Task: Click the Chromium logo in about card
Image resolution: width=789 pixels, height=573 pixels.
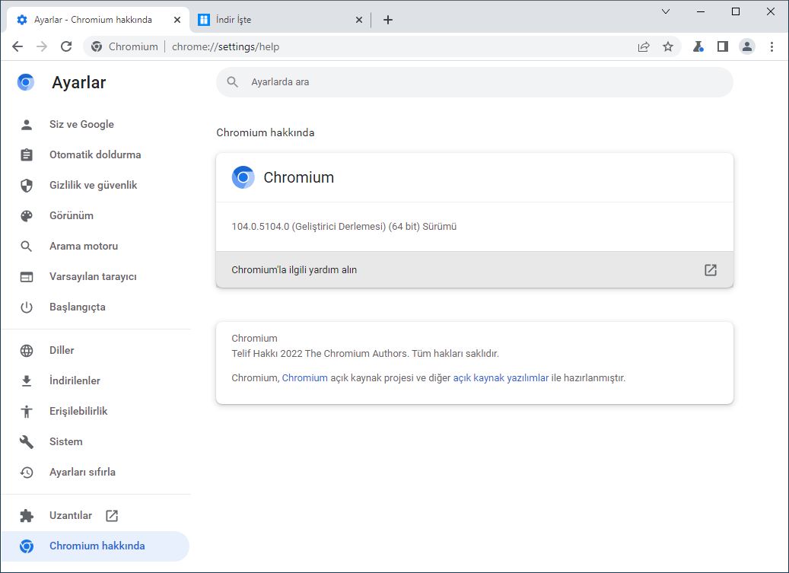Action: click(x=243, y=177)
